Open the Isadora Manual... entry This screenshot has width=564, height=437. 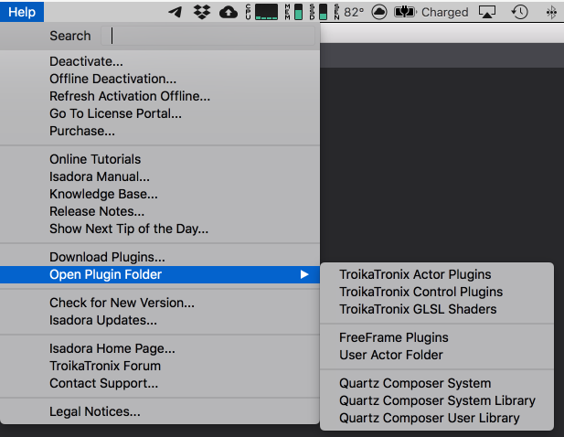click(x=160, y=176)
